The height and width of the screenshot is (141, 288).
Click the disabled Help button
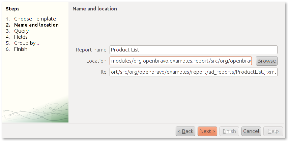click(273, 131)
